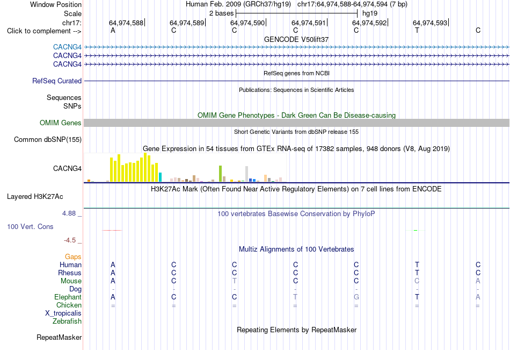Click the cyan bar in GTEx chart
This screenshot has width=510, height=350.
pos(160,177)
